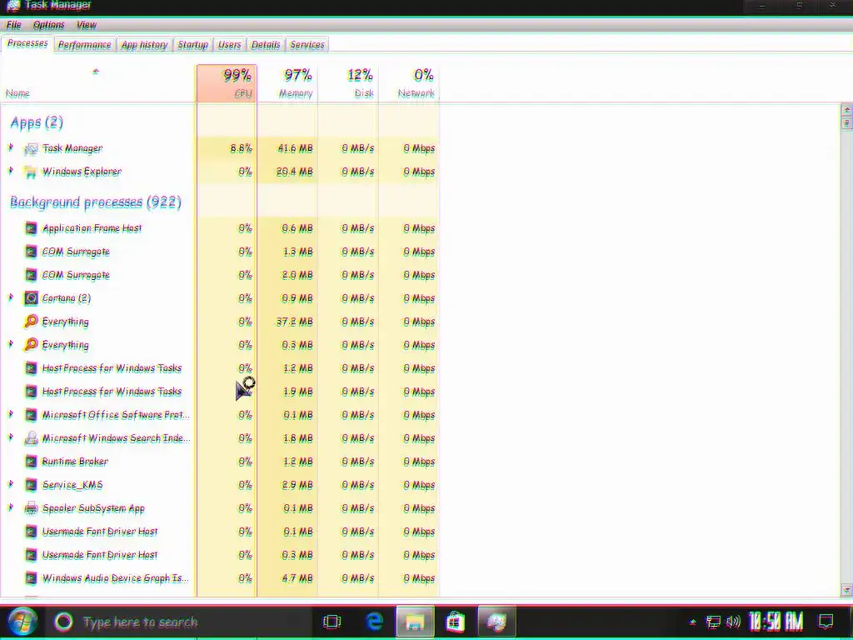Open Task View from the taskbar

(332, 622)
